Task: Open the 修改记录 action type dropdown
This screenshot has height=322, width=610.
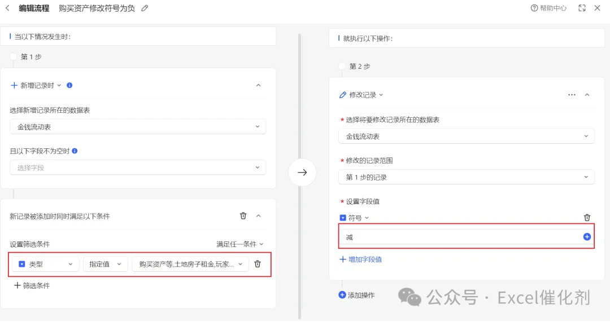Action: 366,95
